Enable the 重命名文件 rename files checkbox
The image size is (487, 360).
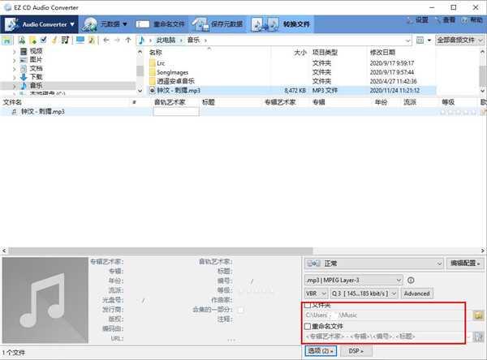tap(308, 326)
